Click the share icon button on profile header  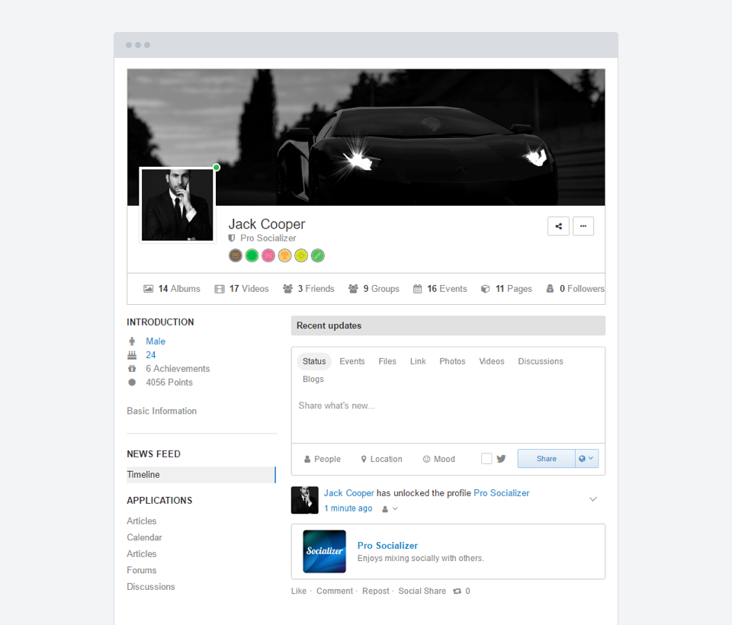coord(558,226)
